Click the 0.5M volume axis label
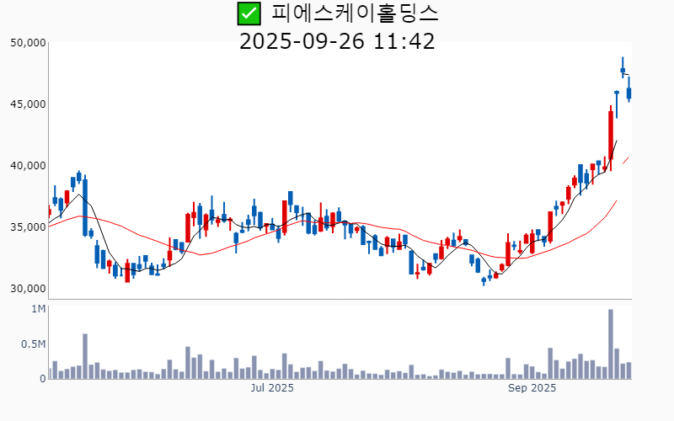This screenshot has height=421, width=674. [34, 344]
